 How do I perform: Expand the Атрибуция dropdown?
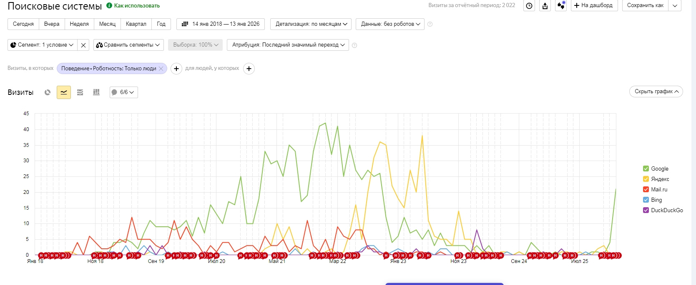pyautogui.click(x=289, y=45)
